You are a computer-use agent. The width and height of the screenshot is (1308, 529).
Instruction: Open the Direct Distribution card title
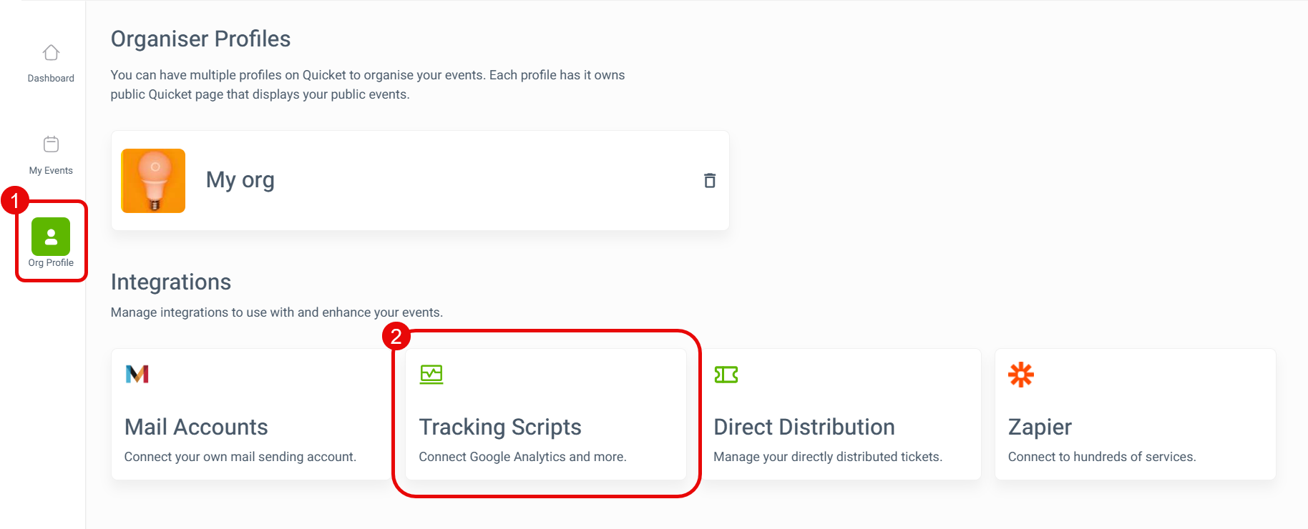coord(804,427)
